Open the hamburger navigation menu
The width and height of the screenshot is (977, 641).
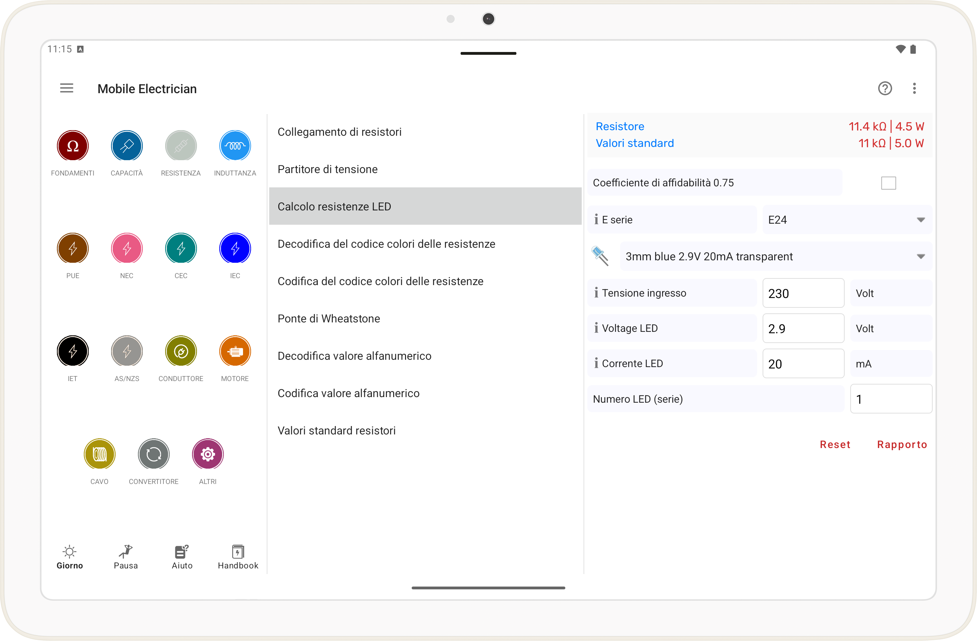[66, 89]
